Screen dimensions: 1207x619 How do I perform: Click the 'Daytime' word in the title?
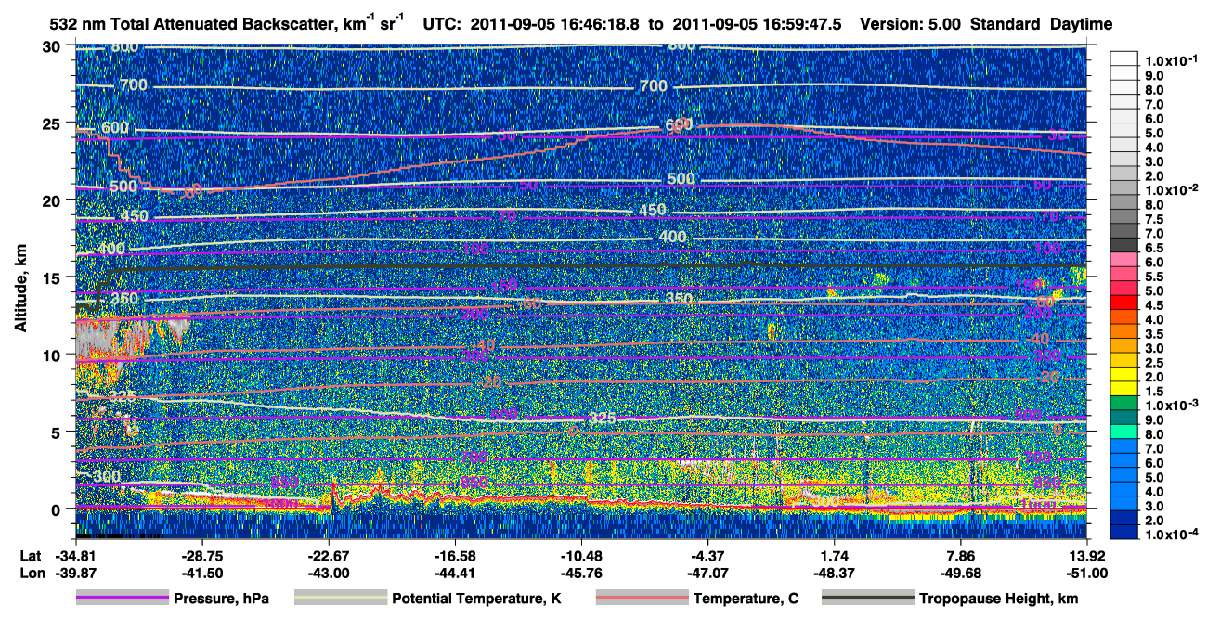1083,24
